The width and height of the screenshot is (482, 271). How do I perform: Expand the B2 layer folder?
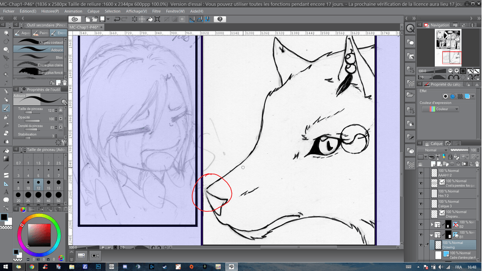(x=431, y=224)
